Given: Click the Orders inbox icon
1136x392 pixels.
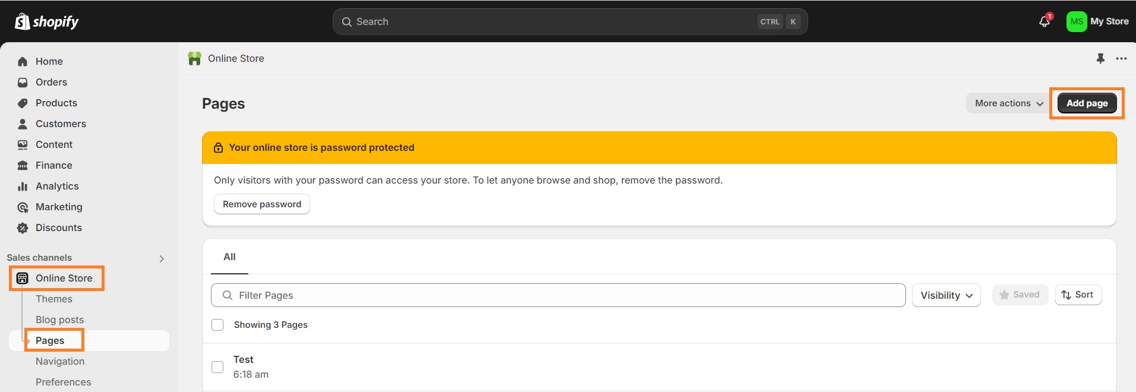Looking at the screenshot, I should click(x=23, y=82).
